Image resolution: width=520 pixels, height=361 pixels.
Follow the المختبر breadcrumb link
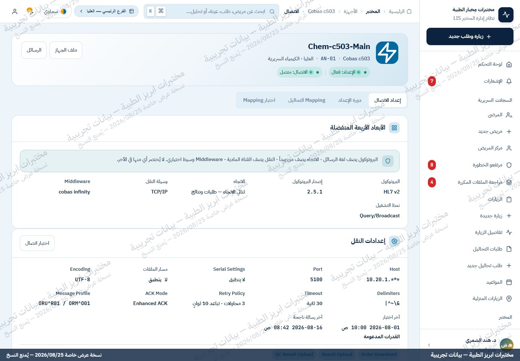click(x=373, y=12)
